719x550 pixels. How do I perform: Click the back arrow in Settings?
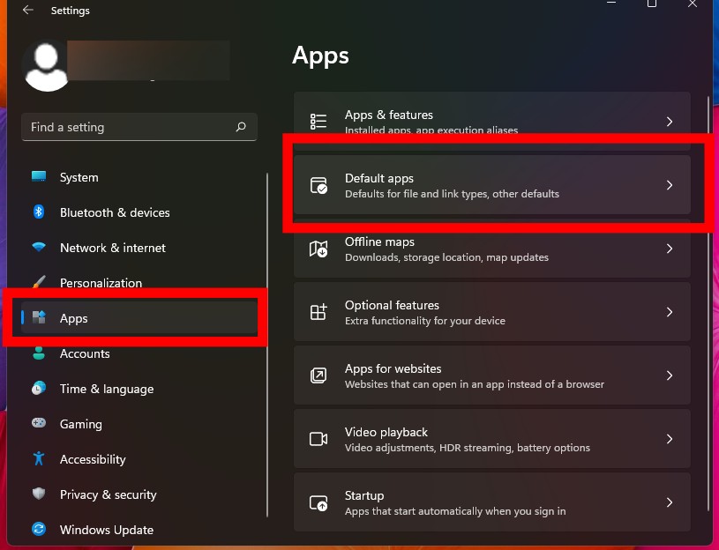pyautogui.click(x=28, y=10)
